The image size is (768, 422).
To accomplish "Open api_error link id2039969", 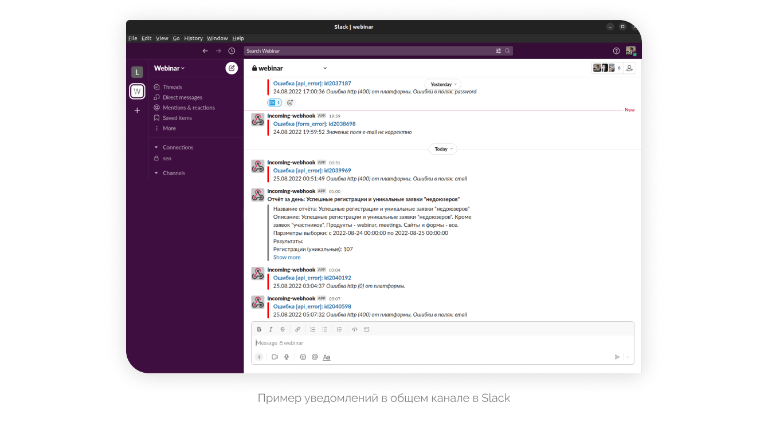I will (x=312, y=171).
